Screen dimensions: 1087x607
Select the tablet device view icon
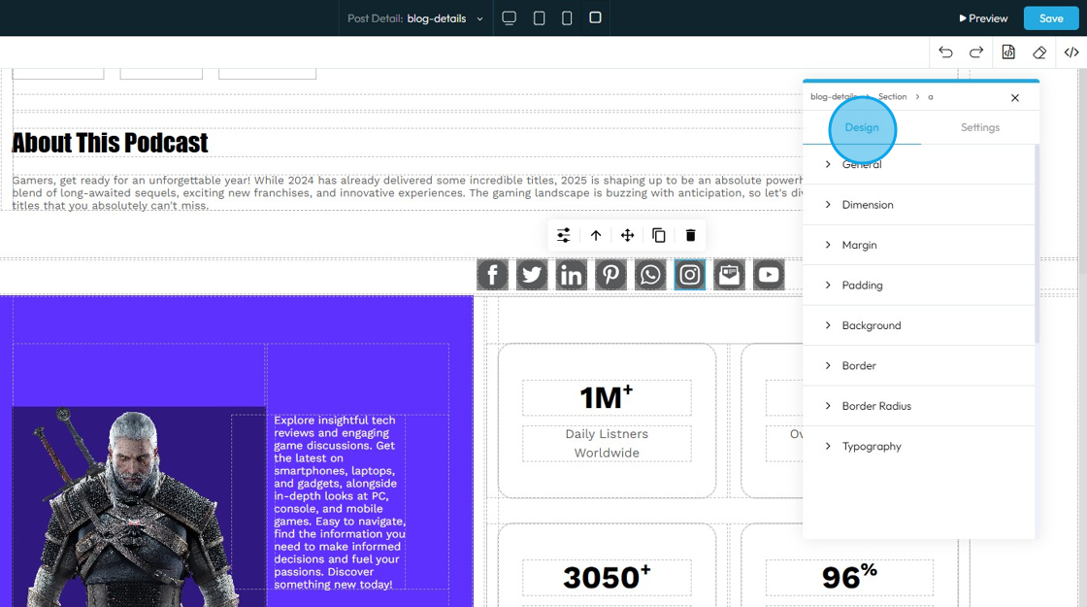539,18
